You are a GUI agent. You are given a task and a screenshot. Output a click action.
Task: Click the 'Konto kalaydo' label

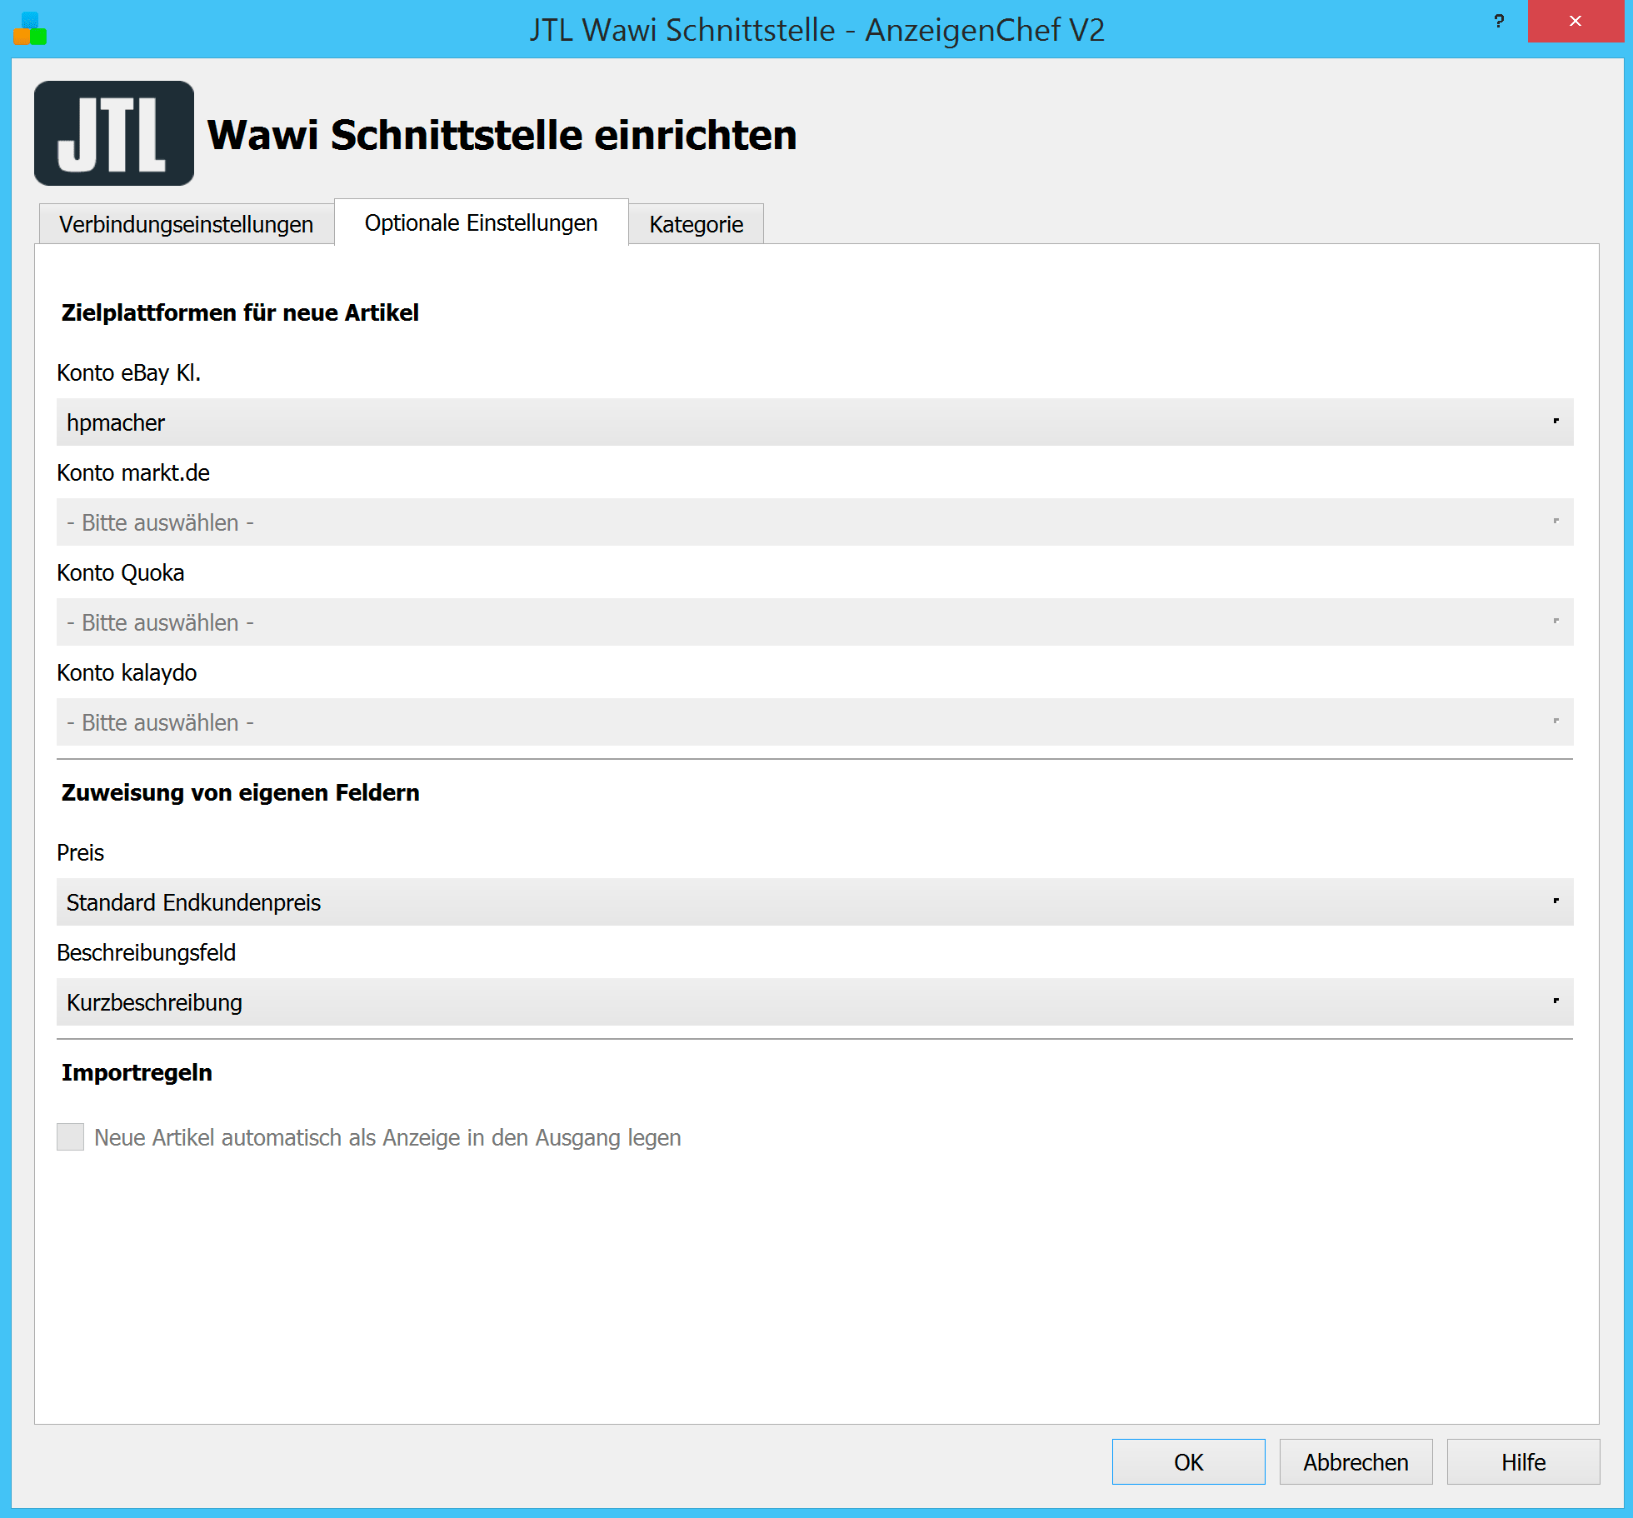pos(127,672)
